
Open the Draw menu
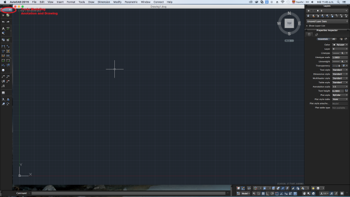[91, 2]
